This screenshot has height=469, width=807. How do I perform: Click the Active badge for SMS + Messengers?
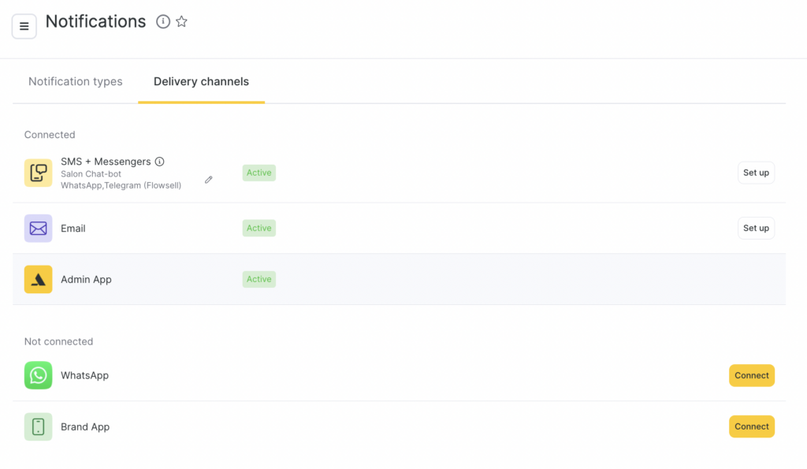pos(258,173)
